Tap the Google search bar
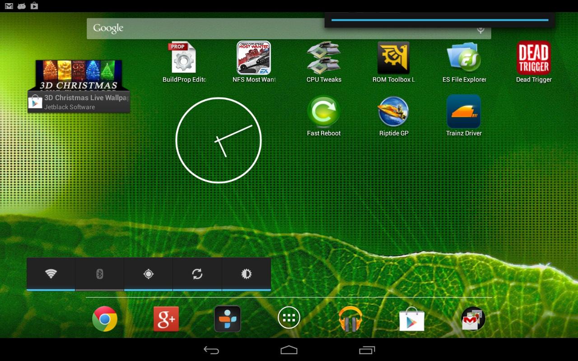The image size is (578, 361). point(289,28)
